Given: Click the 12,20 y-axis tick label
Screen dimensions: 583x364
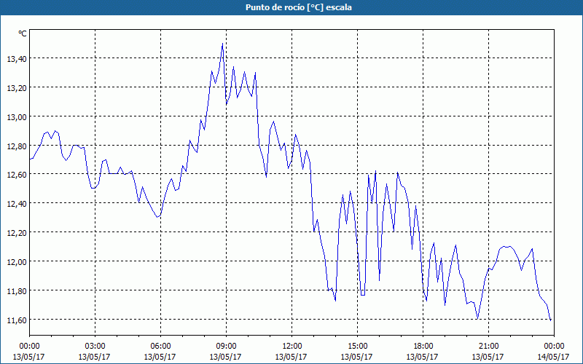Looking at the screenshot, I should pyautogui.click(x=17, y=232).
